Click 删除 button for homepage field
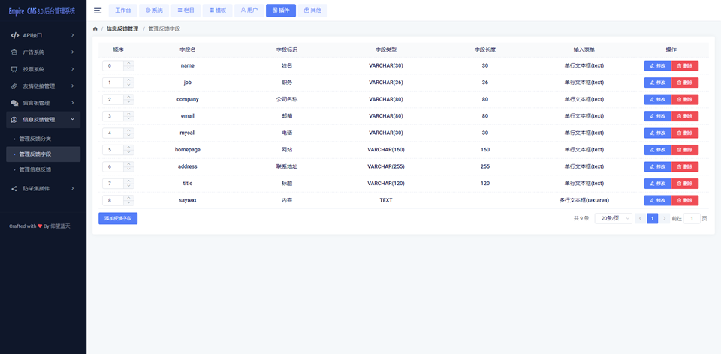 click(x=685, y=150)
